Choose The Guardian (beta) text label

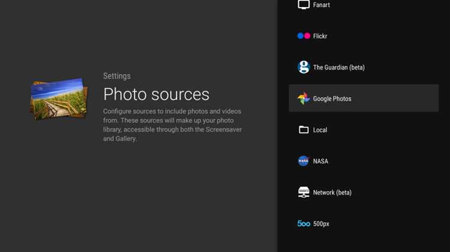(x=338, y=68)
